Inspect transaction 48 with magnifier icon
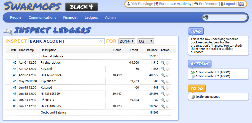Screen dimensions: 252x123 point(163,94)
